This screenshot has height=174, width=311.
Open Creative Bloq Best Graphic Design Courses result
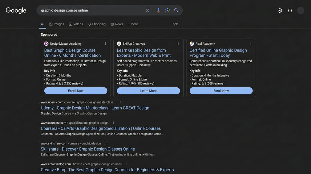[107, 170]
